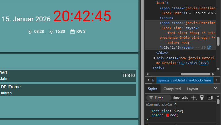Click the 20:42:45 text node in DOM tree
The width and height of the screenshot is (221, 125).
[171, 47]
